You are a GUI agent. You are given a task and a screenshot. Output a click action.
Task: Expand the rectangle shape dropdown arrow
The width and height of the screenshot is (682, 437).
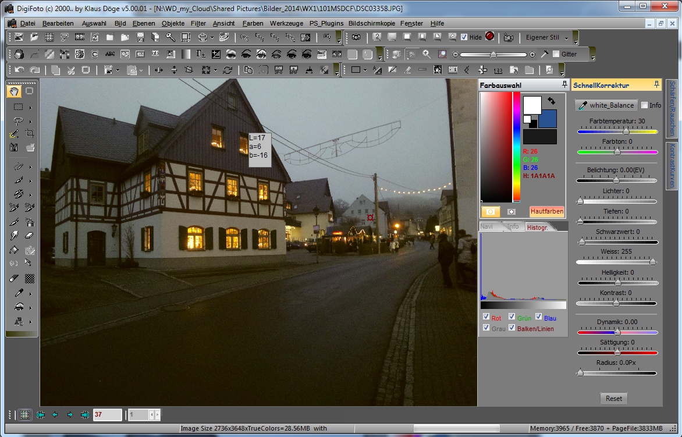[x=365, y=70]
